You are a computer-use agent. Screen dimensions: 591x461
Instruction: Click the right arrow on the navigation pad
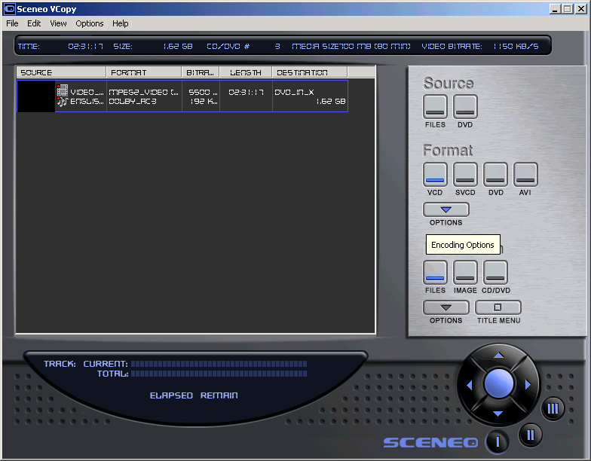click(x=528, y=385)
